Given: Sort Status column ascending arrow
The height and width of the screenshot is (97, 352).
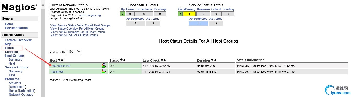Looking at the screenshot, I should (121, 60).
